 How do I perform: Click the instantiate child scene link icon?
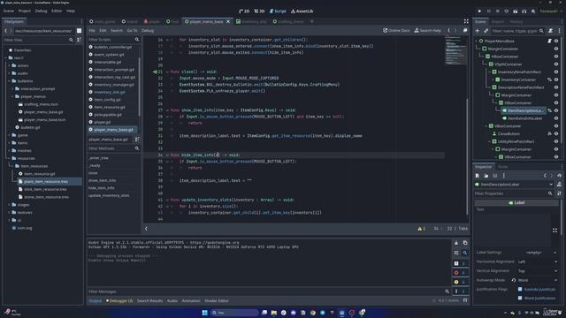coord(486,31)
